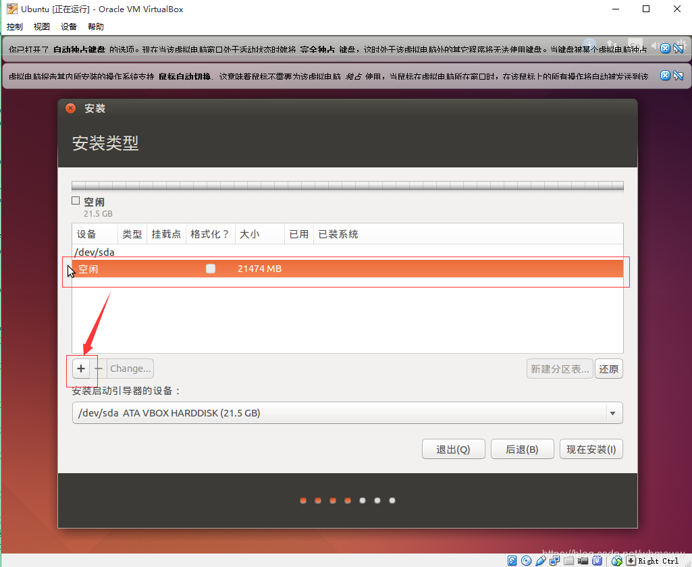
Task: Click the 安装启动引导器的设备 label
Action: 126,391
